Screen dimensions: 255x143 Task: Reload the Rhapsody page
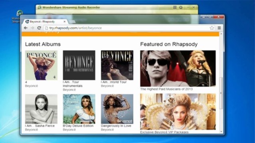(39, 28)
